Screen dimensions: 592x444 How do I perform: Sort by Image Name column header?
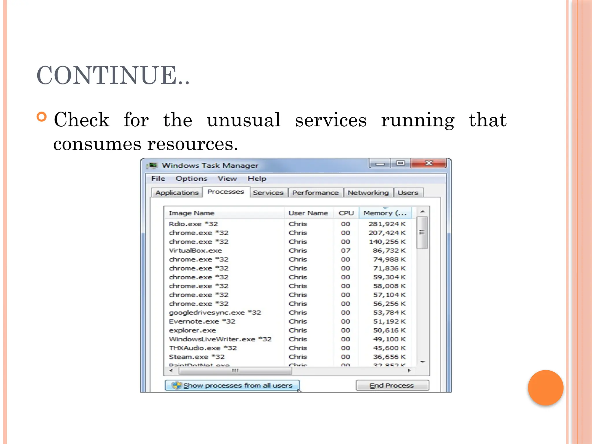click(224, 213)
